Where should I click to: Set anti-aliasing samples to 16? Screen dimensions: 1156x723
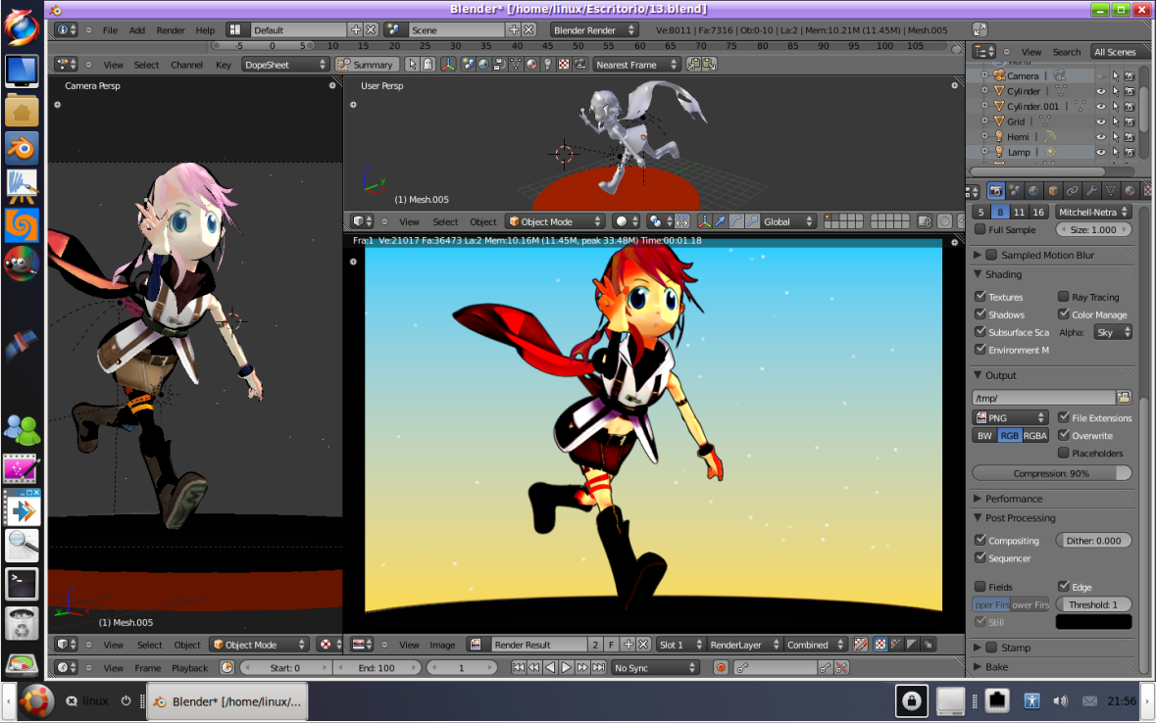tap(1038, 212)
